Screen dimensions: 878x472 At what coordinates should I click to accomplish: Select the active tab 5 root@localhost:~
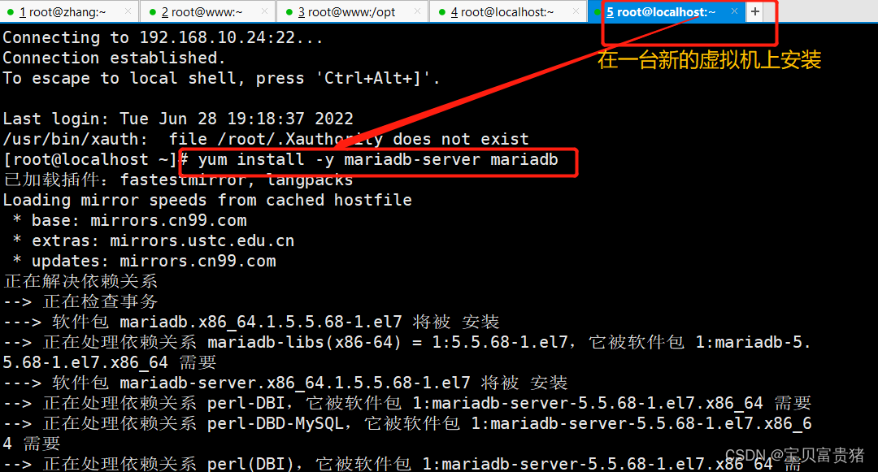[x=667, y=11]
